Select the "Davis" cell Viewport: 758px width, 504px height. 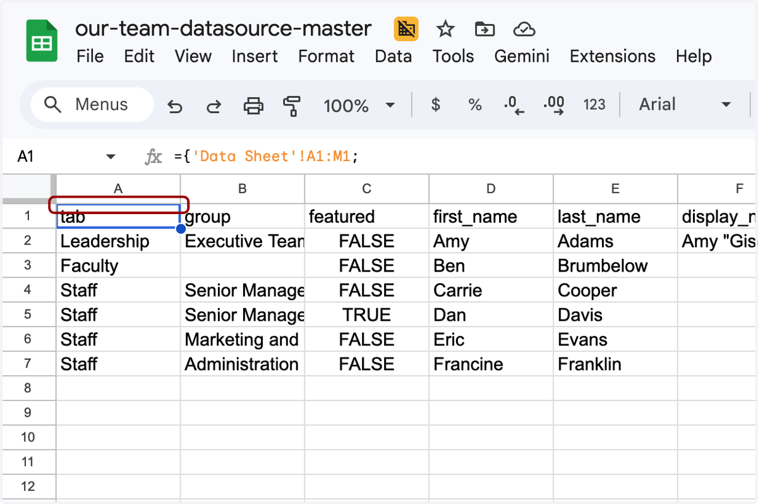pos(616,315)
